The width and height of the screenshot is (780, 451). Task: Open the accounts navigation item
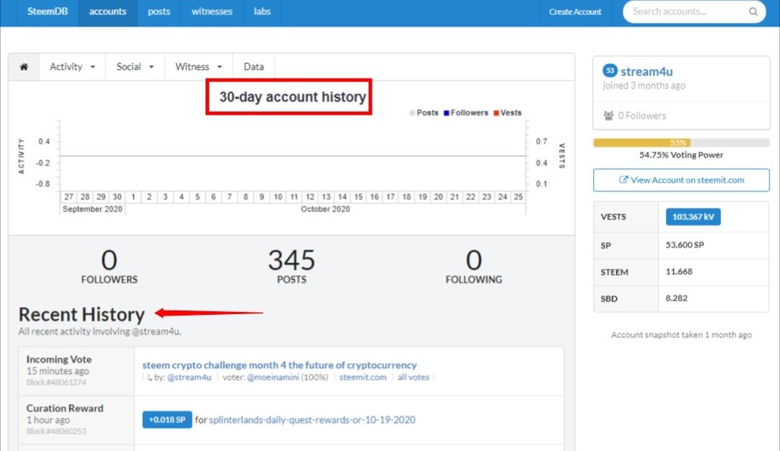(108, 12)
